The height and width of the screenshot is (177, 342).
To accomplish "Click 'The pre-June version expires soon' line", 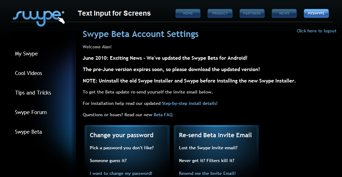I will (x=171, y=69).
